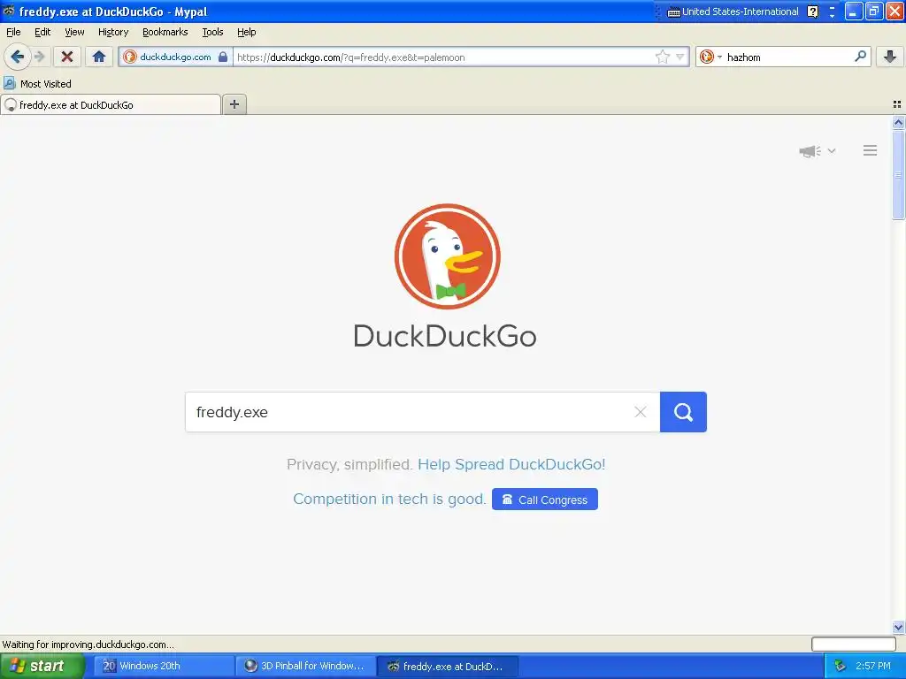Click the language bar help question icon
This screenshot has width=906, height=679.
[x=812, y=11]
